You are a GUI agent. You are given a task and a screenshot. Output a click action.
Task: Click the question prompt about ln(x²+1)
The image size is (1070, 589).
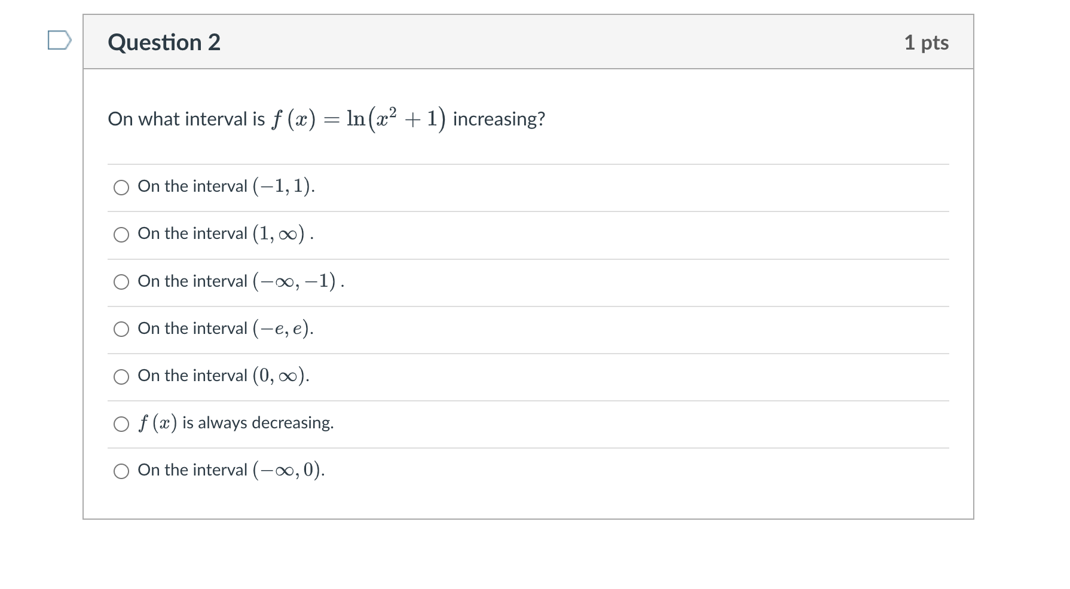(x=326, y=118)
